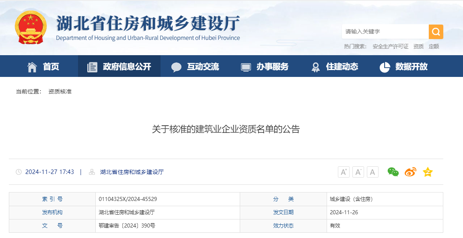The height and width of the screenshot is (238, 463).
Task: Click the home icon beside 首页
Action: 33,66
